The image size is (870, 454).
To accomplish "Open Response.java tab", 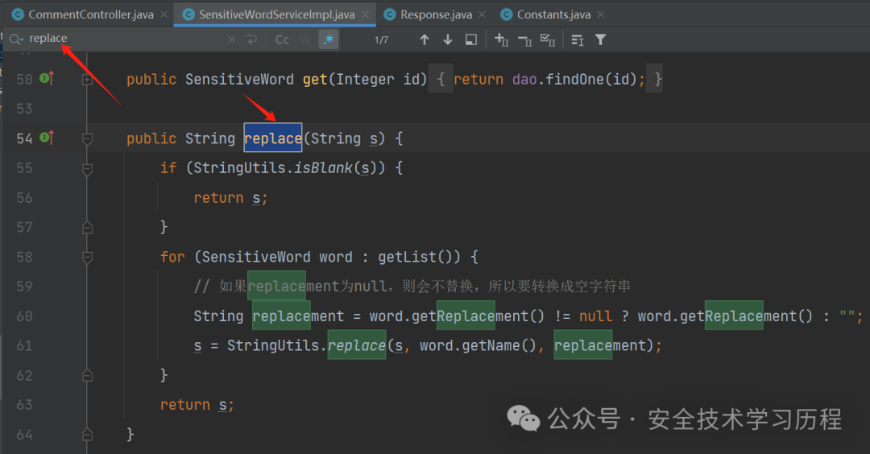I will pos(436,14).
